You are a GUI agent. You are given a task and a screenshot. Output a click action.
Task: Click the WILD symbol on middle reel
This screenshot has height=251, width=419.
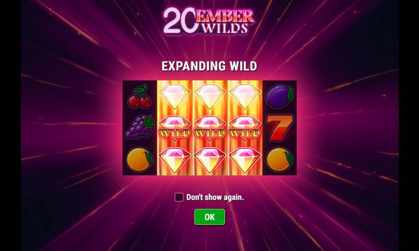click(210, 129)
